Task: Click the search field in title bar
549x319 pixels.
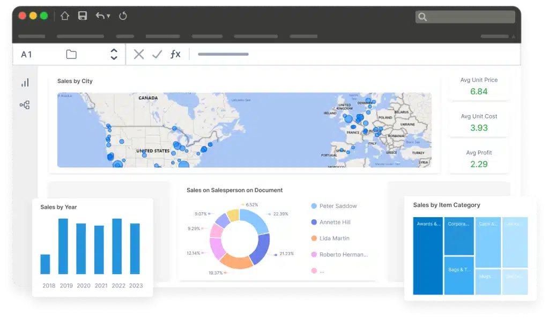Action: pos(465,17)
